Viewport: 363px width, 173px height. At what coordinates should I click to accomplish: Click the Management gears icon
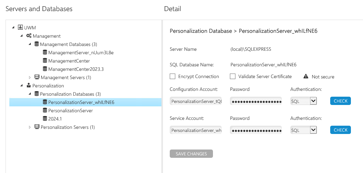pyautogui.click(x=29, y=36)
